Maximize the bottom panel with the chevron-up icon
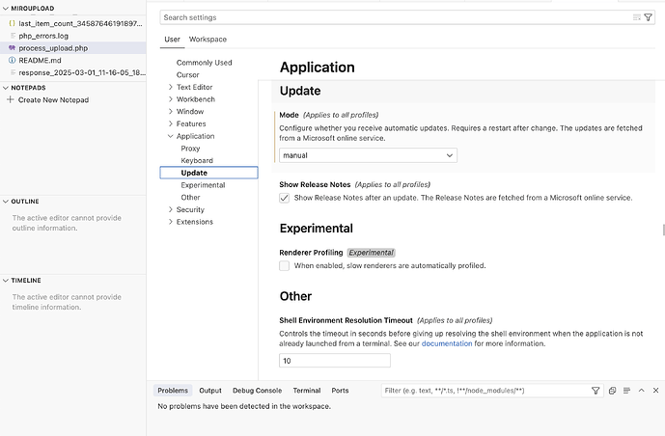Screen dimensions: 665x436 coord(642,391)
